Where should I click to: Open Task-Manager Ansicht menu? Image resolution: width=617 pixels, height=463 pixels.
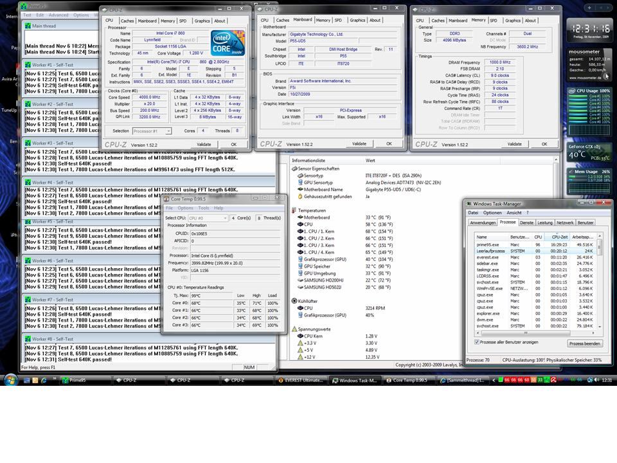point(514,213)
